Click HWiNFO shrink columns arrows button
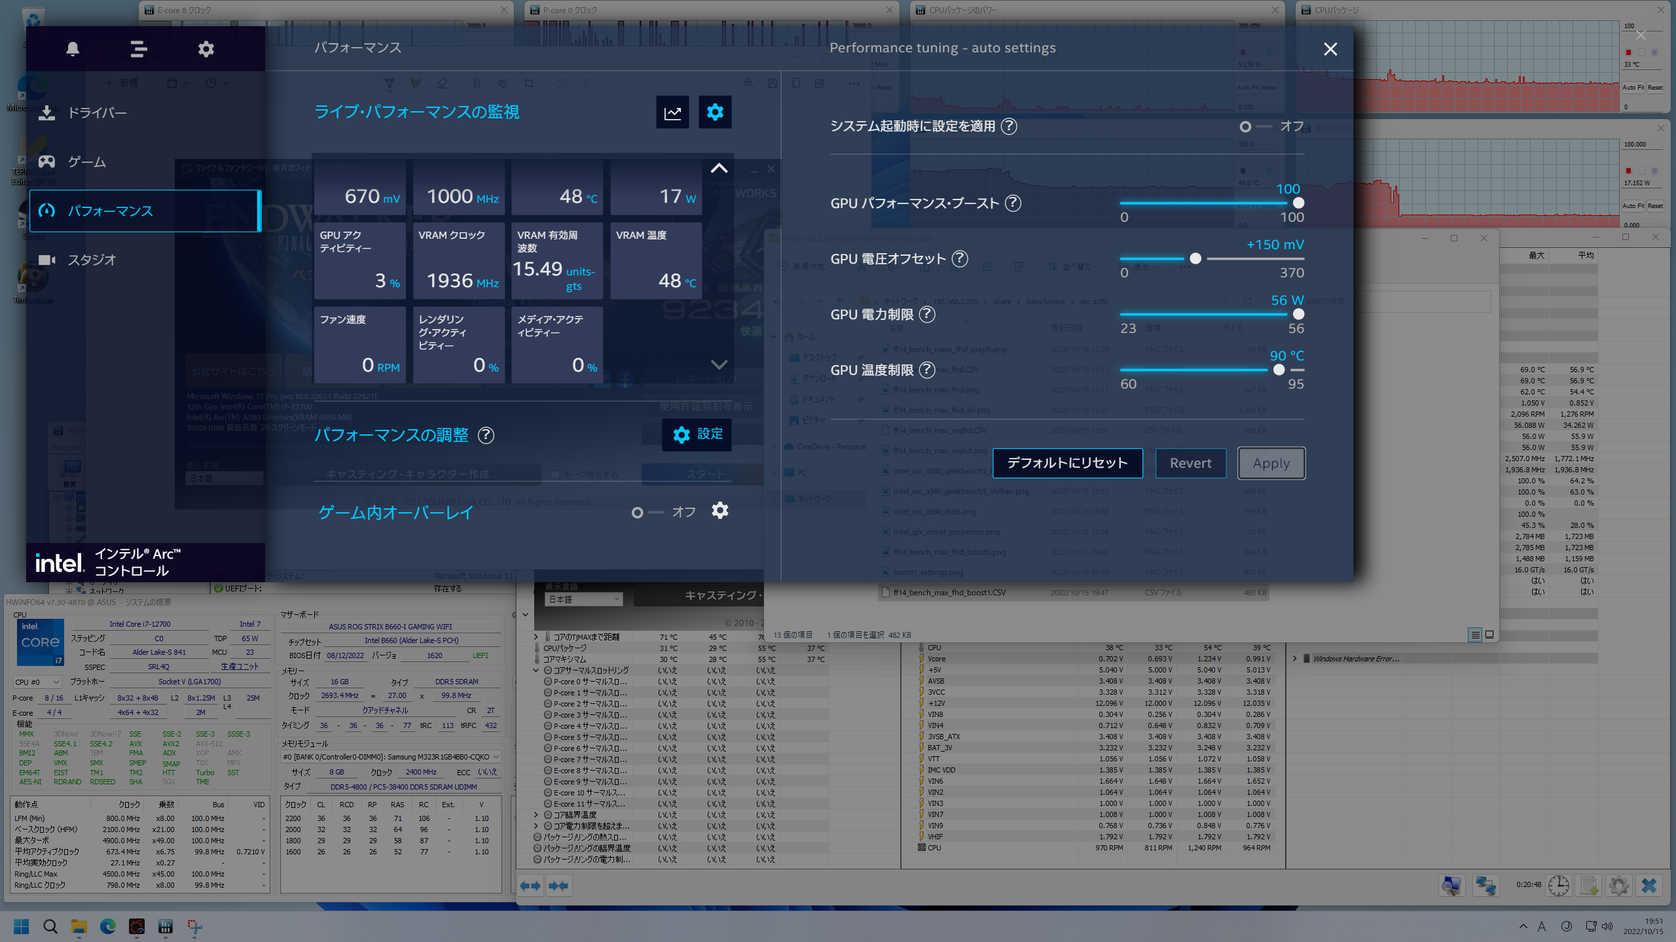 point(558,886)
